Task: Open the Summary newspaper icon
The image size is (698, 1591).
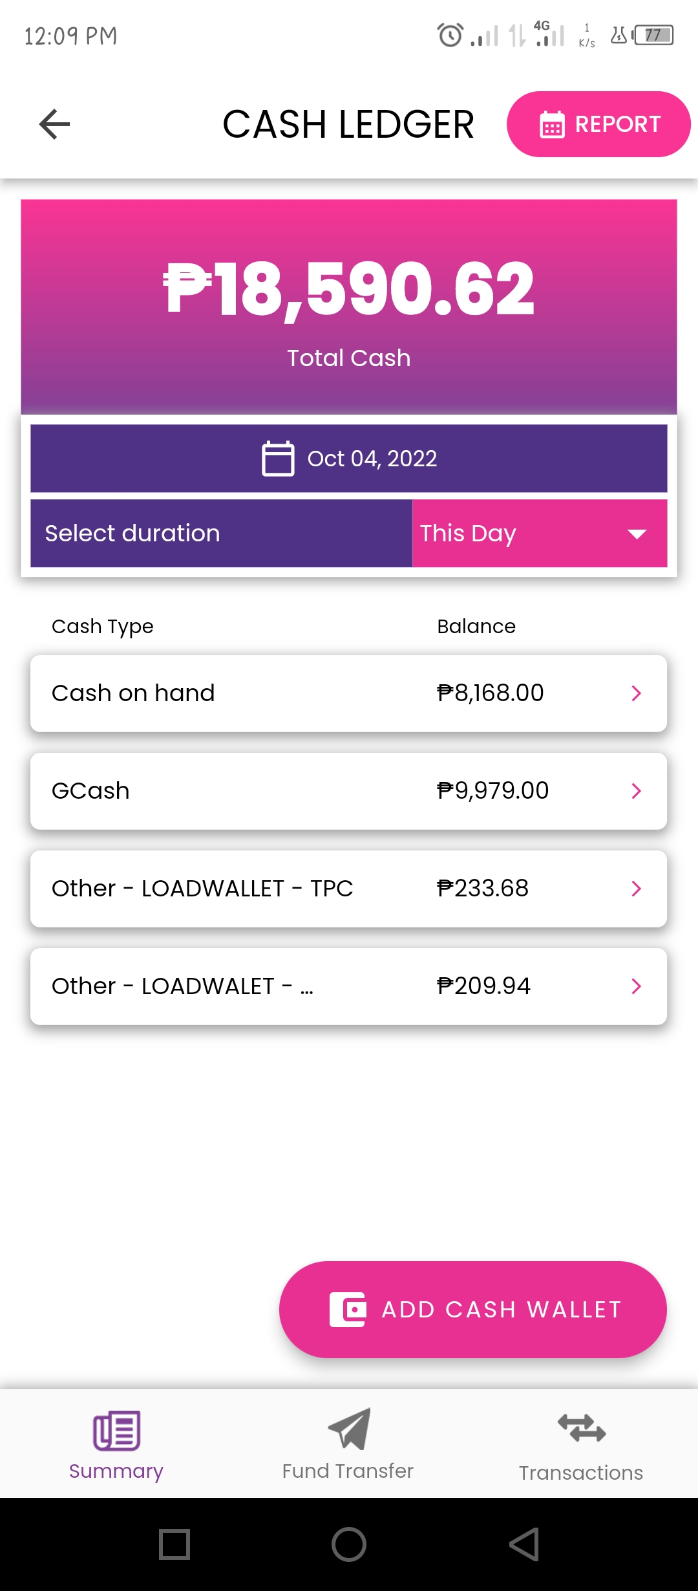Action: coord(116,1431)
